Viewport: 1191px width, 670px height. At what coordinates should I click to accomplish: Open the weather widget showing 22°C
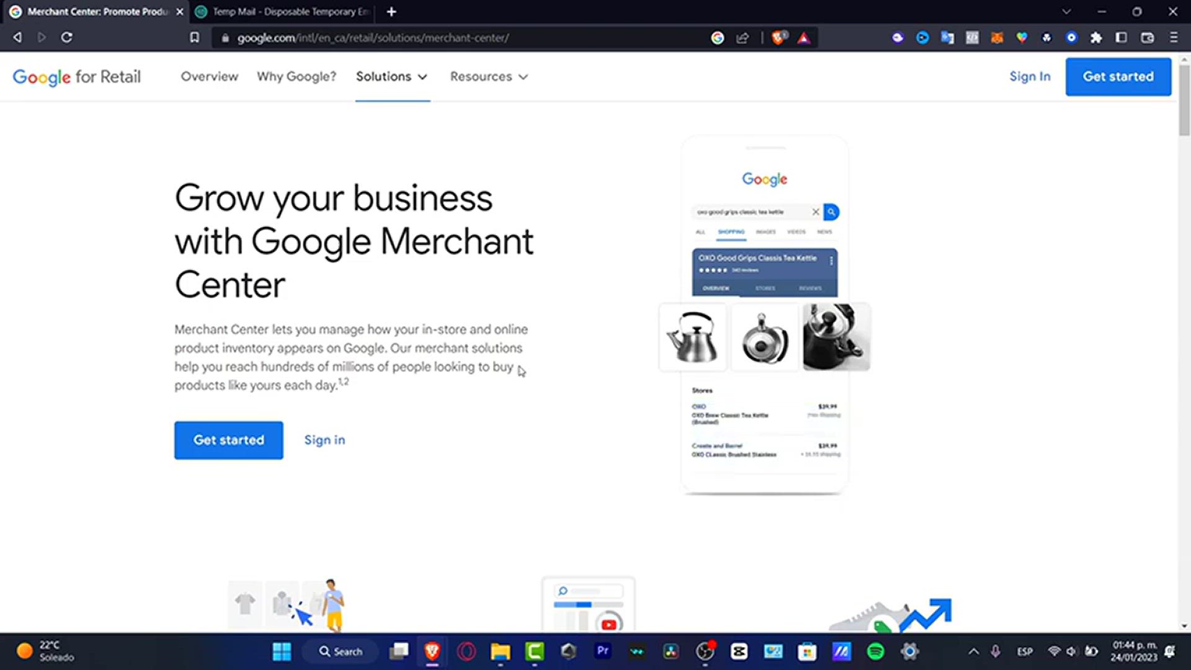[x=47, y=651]
